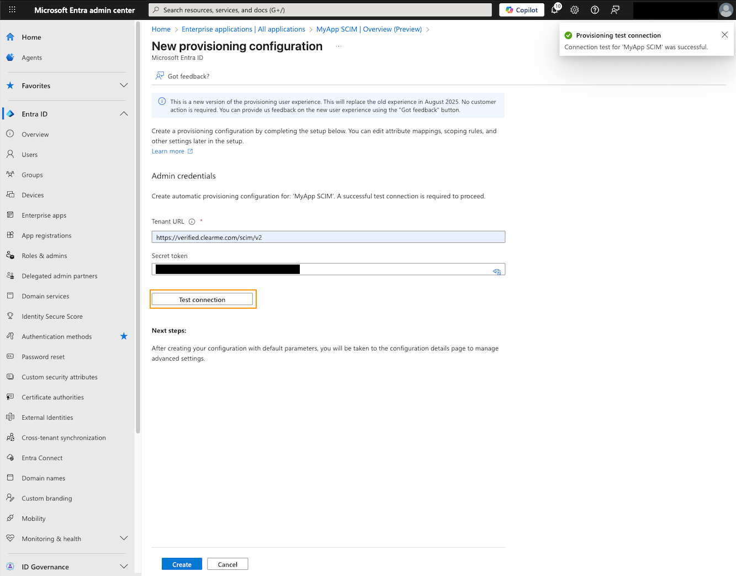Viewport: 736px width, 576px height.
Task: Click the App registrations icon
Action: point(10,235)
